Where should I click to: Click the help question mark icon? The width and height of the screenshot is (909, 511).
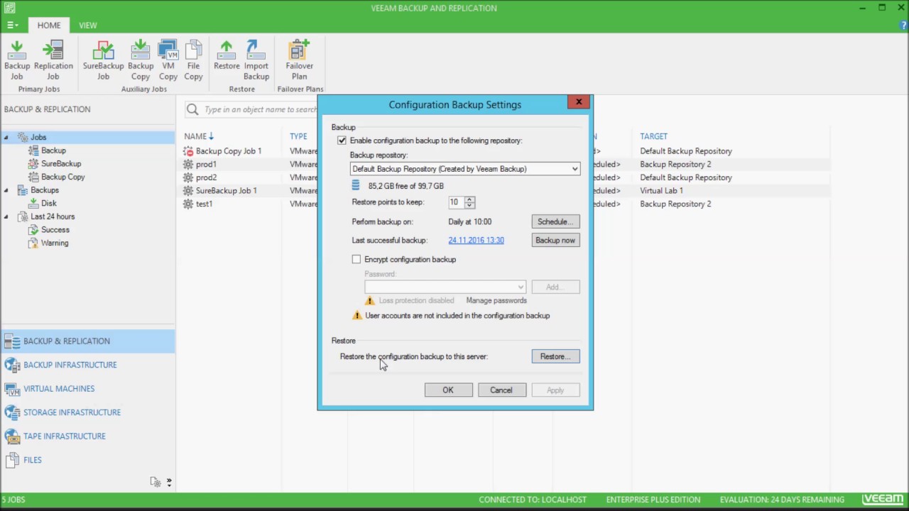pyautogui.click(x=903, y=25)
